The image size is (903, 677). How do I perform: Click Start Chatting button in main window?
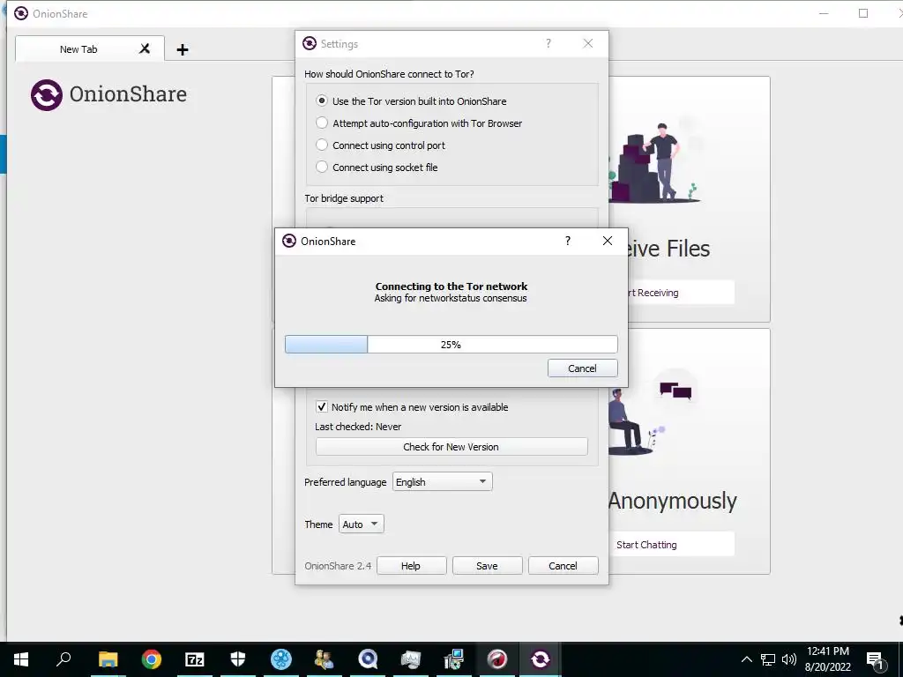[671, 545]
